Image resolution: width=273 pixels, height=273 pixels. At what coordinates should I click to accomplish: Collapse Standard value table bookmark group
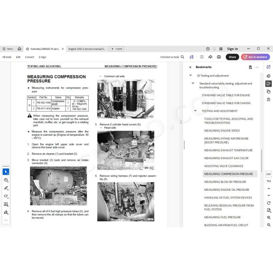point(193,83)
